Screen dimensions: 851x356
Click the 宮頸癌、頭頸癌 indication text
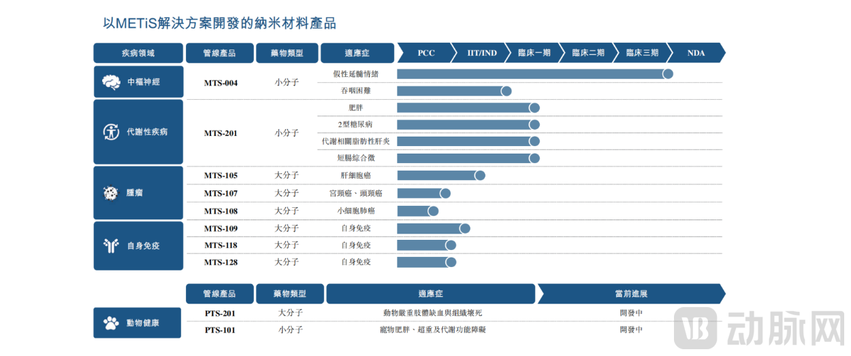355,193
